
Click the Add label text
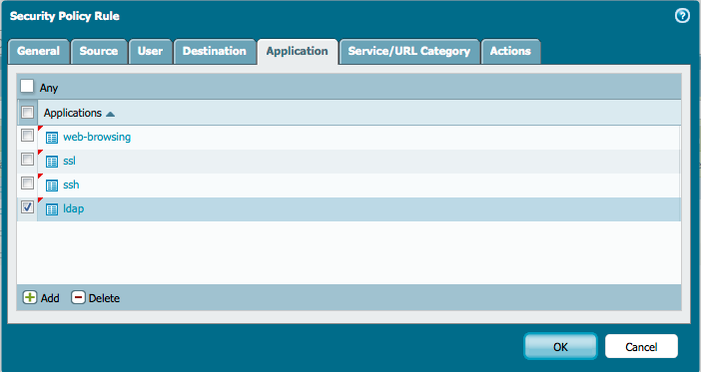pyautogui.click(x=50, y=298)
